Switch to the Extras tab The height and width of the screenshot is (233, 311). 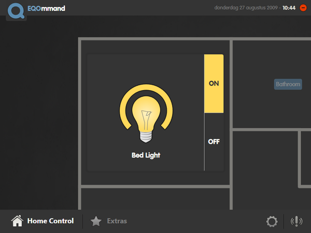[109, 221]
